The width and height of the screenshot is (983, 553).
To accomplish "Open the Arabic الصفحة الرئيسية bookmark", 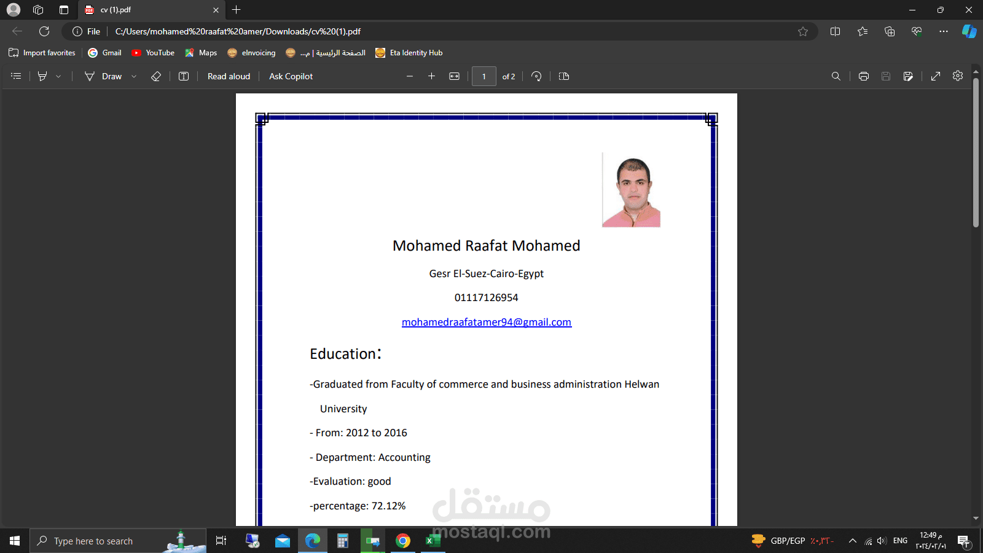I will (x=326, y=53).
